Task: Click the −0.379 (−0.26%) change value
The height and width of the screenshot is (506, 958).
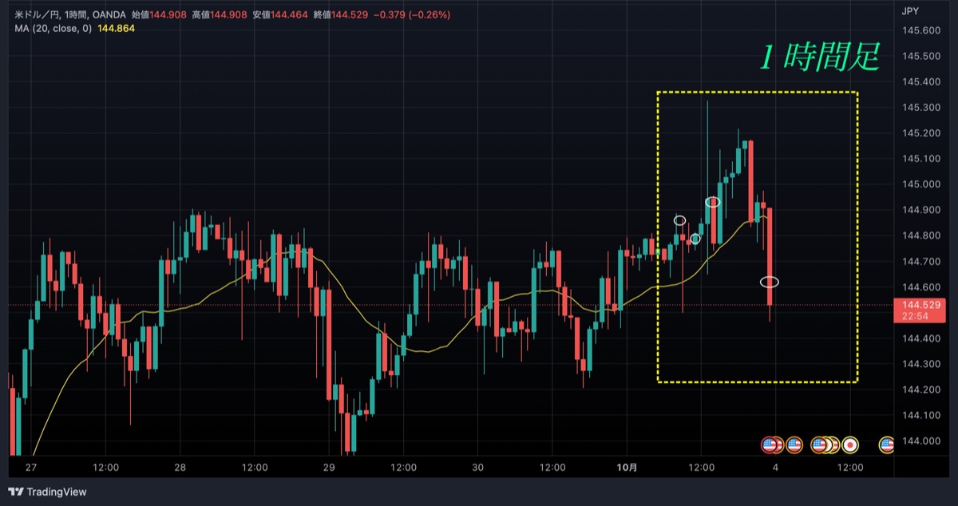Action: point(413,15)
